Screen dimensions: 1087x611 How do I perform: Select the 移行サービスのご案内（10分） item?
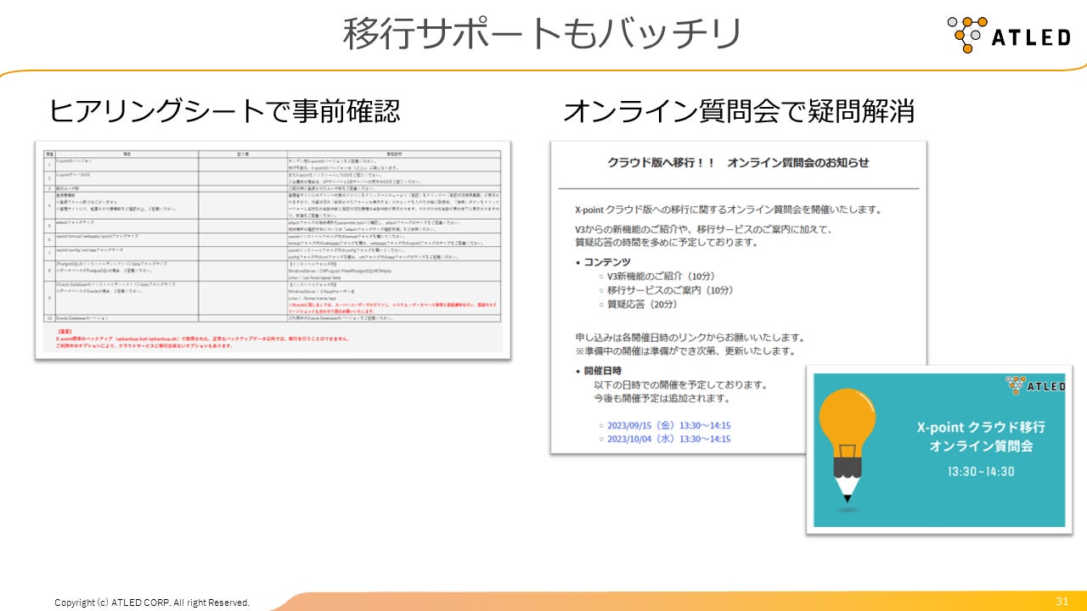click(x=670, y=290)
